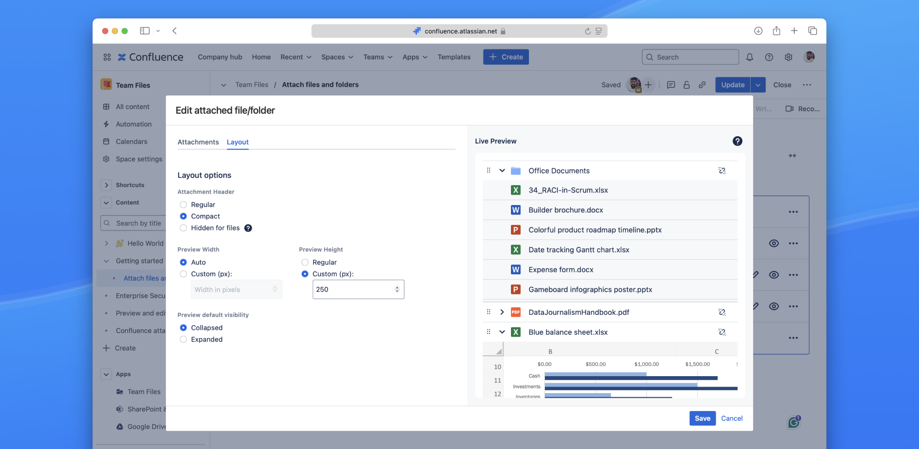The width and height of the screenshot is (919, 449).
Task: Click the Live Preview help icon
Action: coord(737,141)
